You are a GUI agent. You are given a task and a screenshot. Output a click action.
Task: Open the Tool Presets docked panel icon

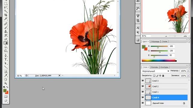pyautogui.click(x=138, y=8)
